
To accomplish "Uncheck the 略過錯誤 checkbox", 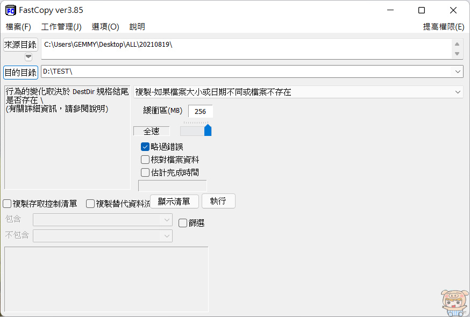I will (145, 147).
